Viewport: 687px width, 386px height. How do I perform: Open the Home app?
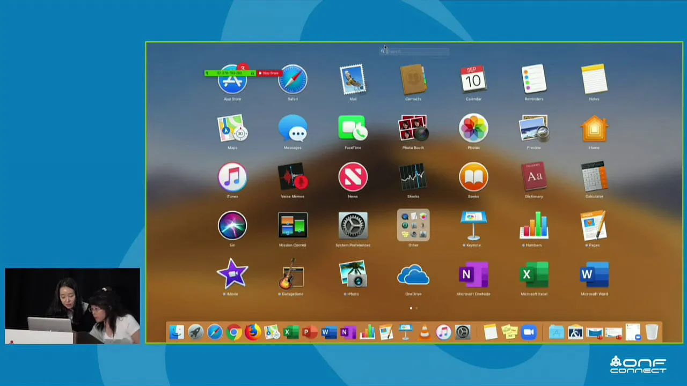(x=594, y=129)
